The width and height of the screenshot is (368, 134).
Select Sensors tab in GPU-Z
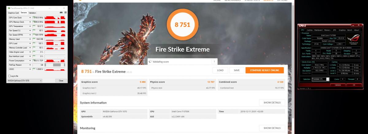click(x=24, y=13)
